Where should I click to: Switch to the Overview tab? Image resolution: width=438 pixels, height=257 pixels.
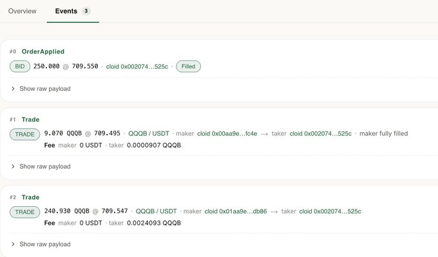coord(23,11)
